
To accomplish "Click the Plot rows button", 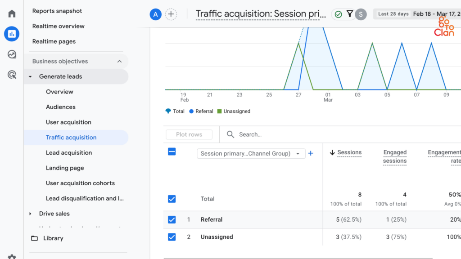I will 189,134.
